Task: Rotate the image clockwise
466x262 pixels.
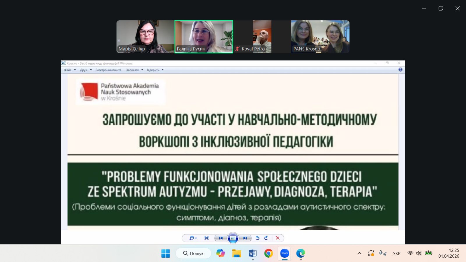Action: point(266,238)
